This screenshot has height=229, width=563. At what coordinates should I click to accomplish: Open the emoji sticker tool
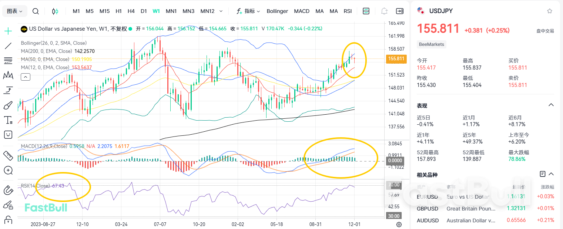[x=8, y=135]
